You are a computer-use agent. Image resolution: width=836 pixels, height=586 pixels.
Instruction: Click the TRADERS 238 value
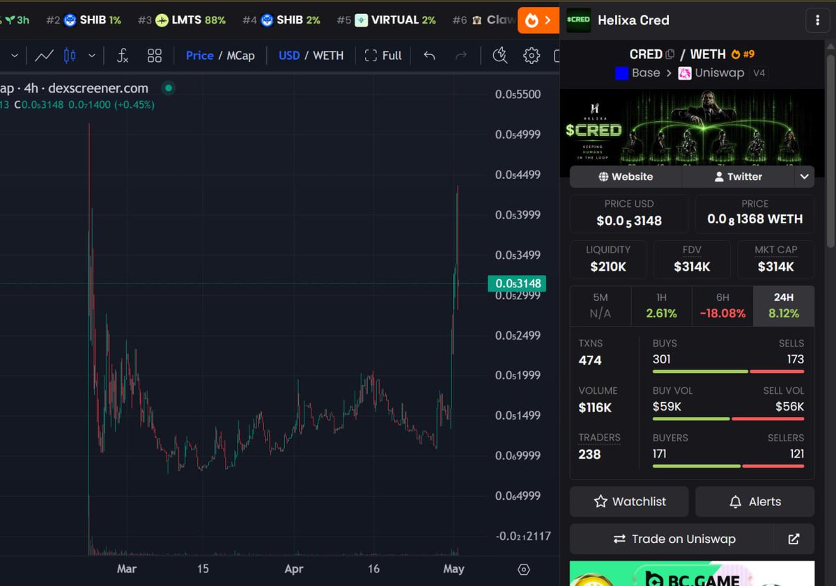coord(589,454)
